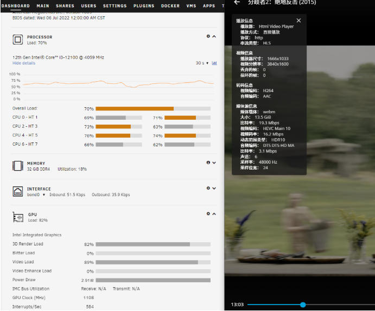
Task: Open the 30 s graph interval dropdown
Action: coord(202,63)
